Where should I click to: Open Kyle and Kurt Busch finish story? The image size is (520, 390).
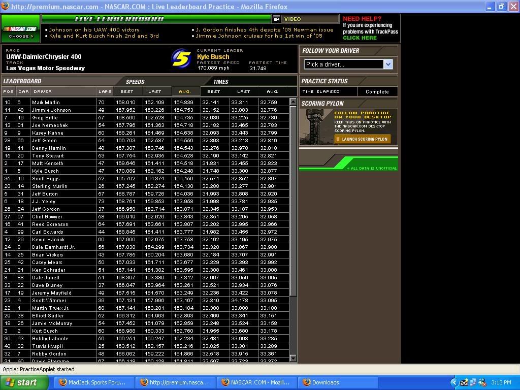104,36
